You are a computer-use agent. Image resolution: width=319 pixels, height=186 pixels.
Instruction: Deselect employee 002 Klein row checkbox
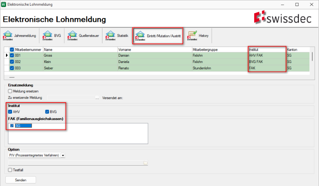12,62
